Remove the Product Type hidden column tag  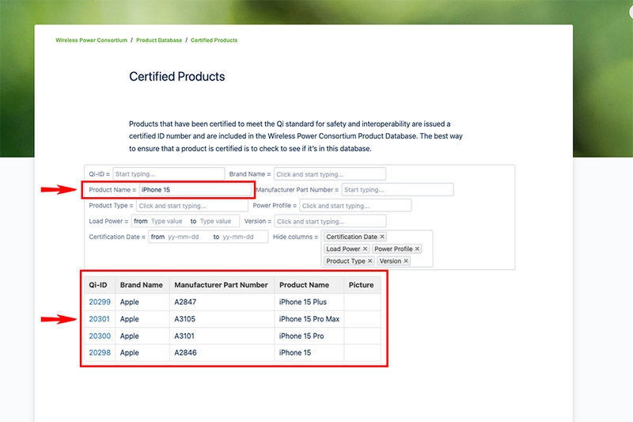coord(370,260)
